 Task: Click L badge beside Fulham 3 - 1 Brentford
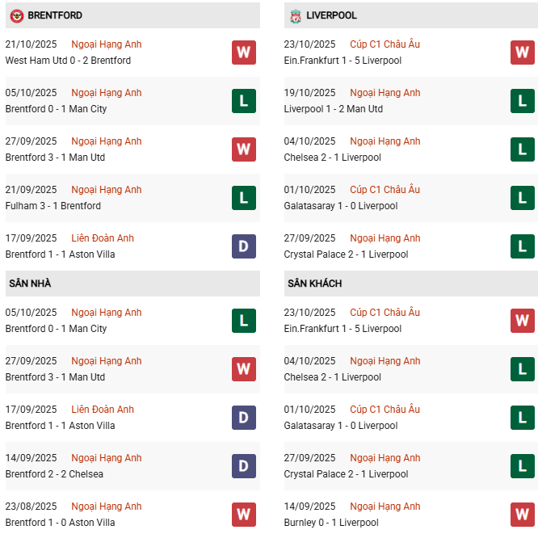click(x=243, y=198)
